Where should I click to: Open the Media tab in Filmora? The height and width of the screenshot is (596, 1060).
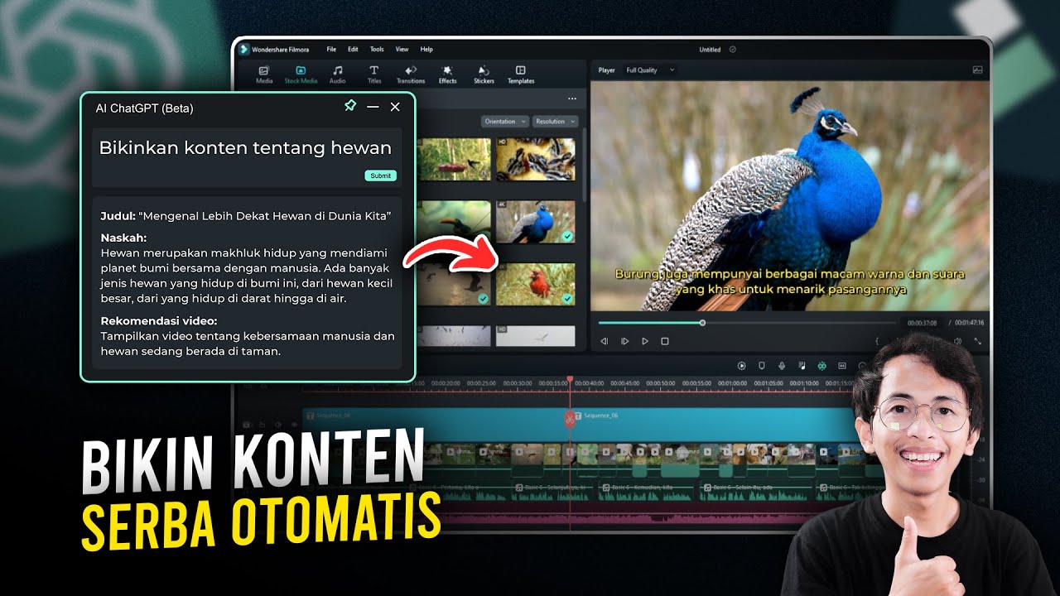(264, 74)
